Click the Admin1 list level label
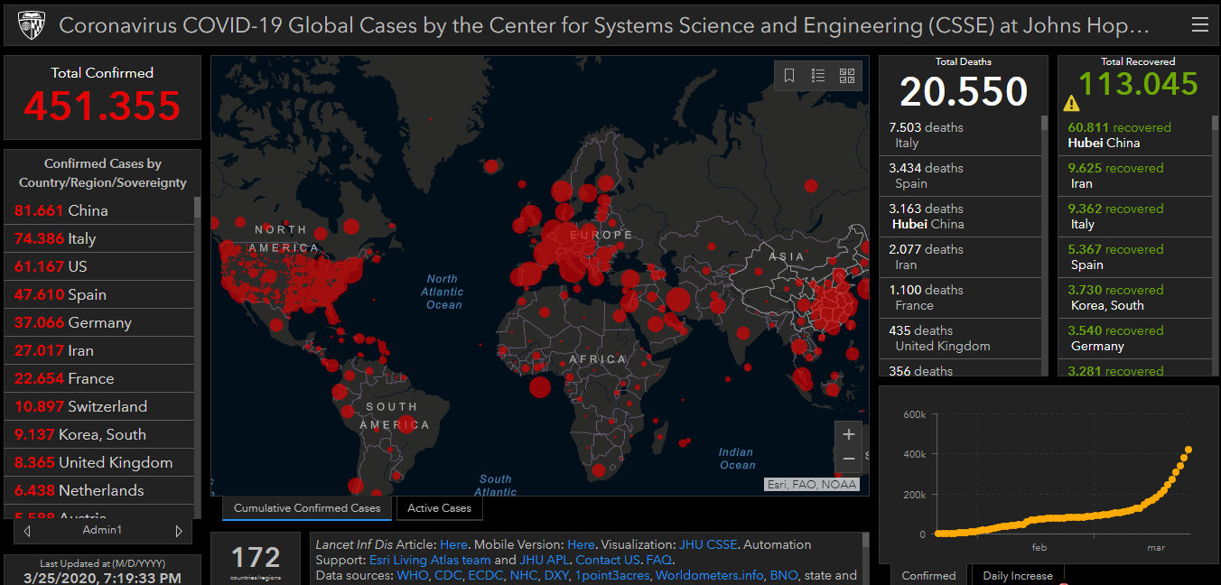This screenshot has width=1221, height=585. [102, 531]
